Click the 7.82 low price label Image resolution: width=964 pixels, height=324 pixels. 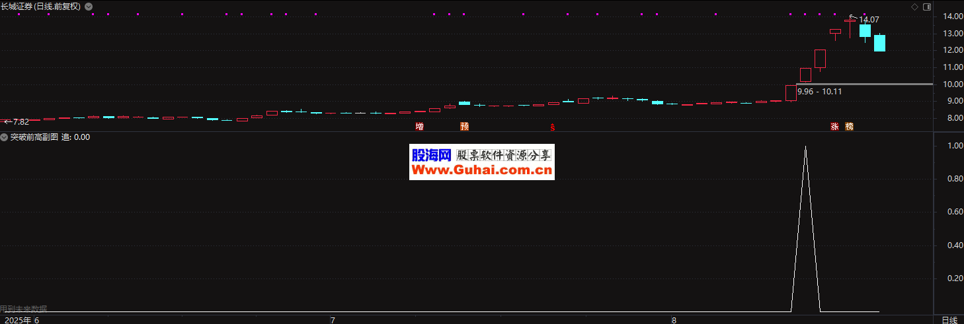(20, 122)
